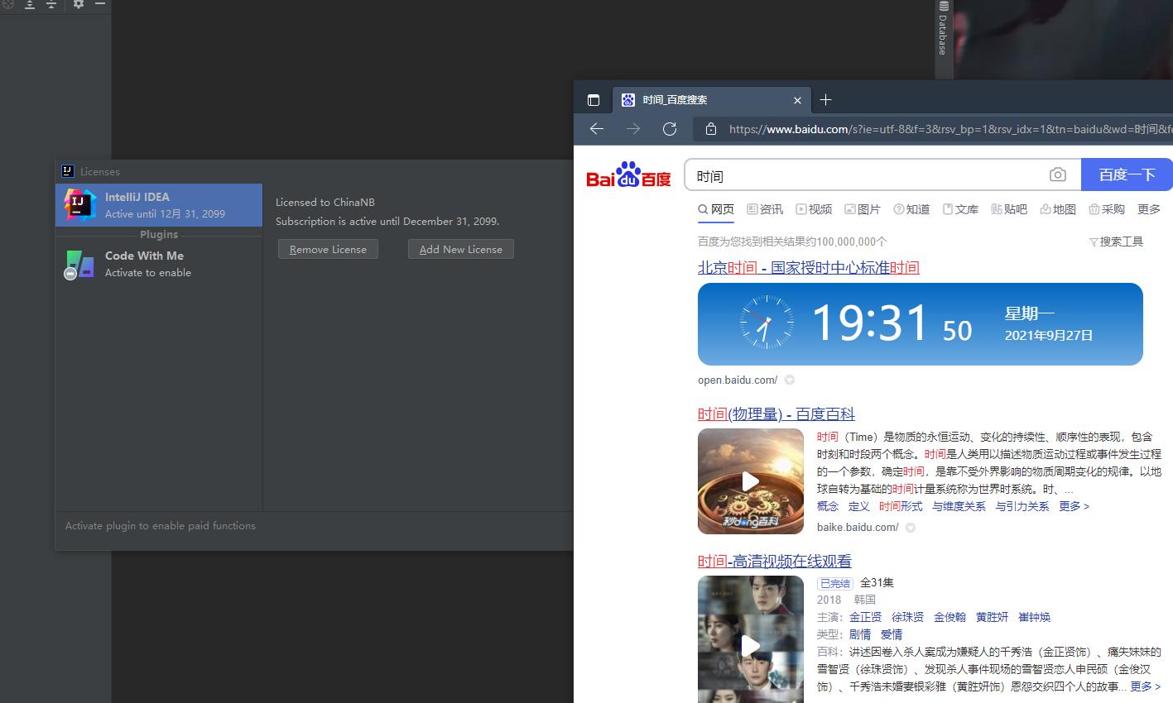Click the site lock icon in address bar
Viewport: 1173px width, 703px height.
710,129
